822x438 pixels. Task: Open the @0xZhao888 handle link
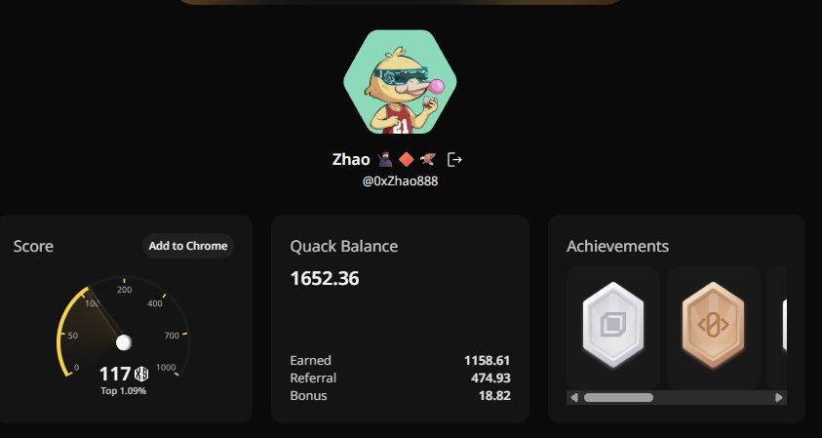point(400,181)
